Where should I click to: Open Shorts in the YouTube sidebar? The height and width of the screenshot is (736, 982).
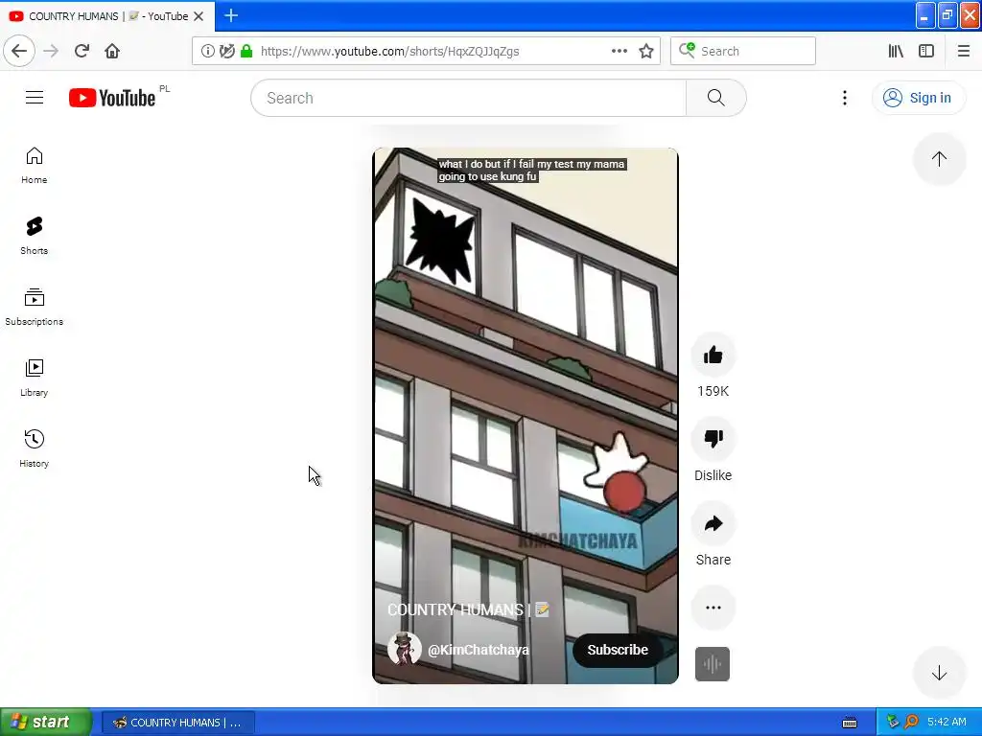(34, 237)
